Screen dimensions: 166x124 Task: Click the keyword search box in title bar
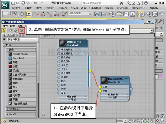click(x=100, y=3)
